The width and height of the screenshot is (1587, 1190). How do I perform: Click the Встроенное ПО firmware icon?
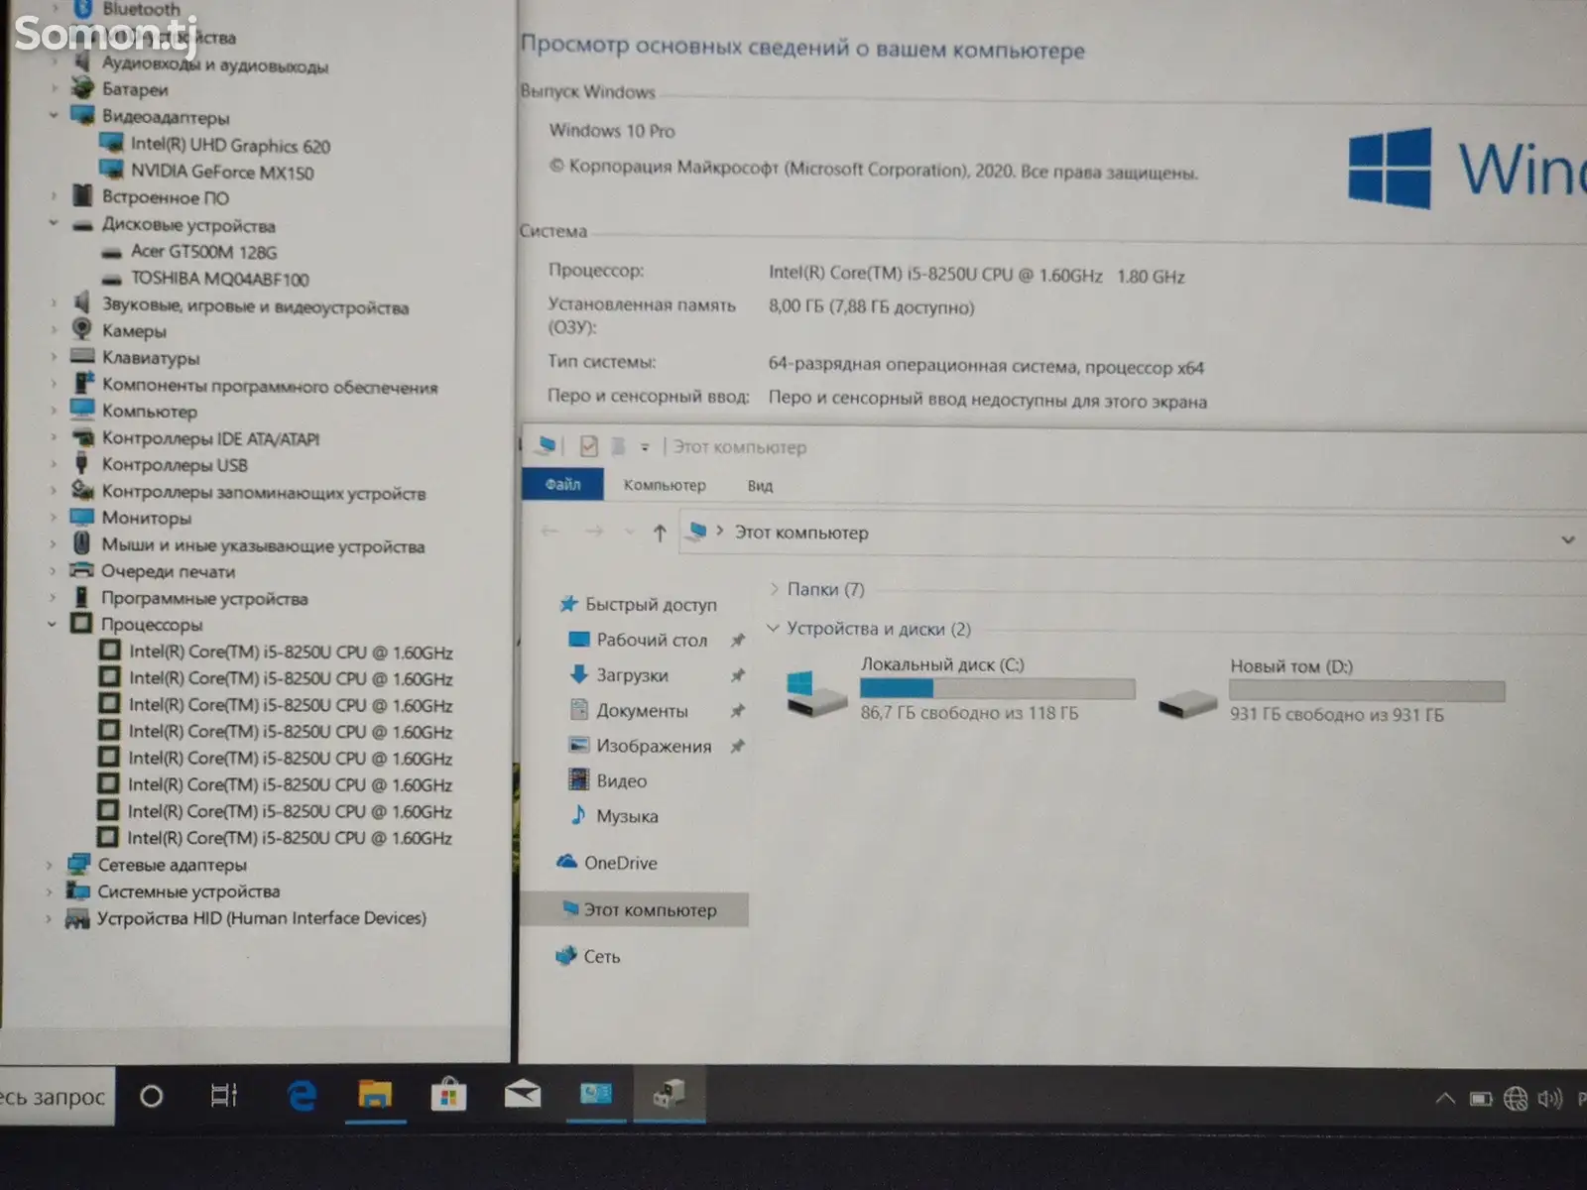click(83, 196)
